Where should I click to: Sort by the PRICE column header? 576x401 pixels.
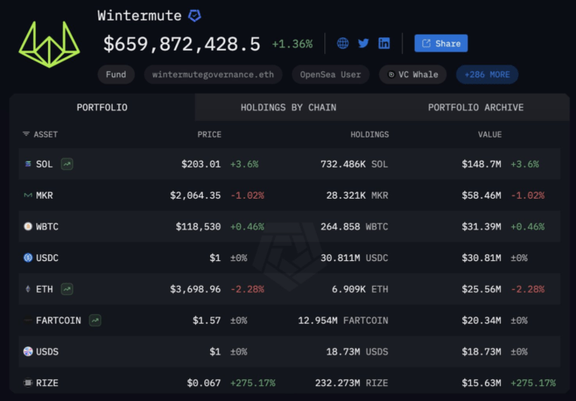tap(209, 135)
